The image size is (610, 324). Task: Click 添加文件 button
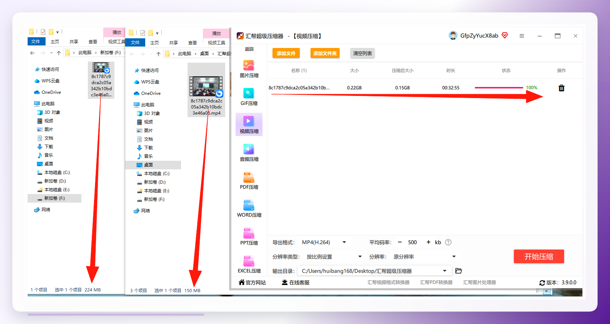[x=286, y=53]
